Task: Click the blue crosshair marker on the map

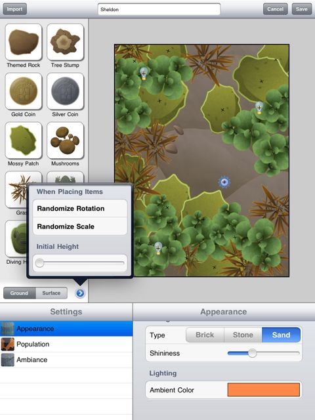Action: pos(224,182)
